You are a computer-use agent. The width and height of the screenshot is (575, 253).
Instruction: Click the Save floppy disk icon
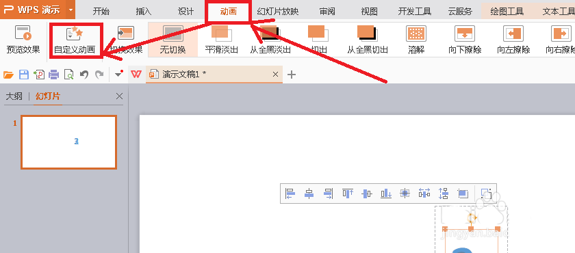pos(24,75)
